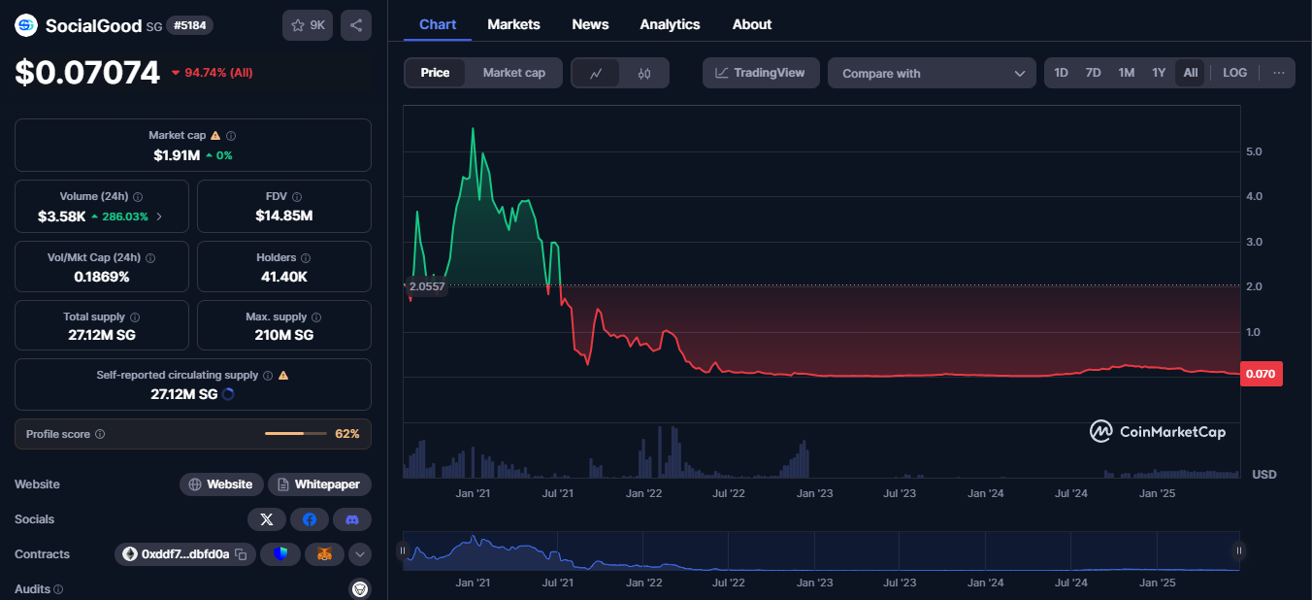Show info for FDV
Screen dimensions: 1312x600
pyautogui.click(x=297, y=196)
